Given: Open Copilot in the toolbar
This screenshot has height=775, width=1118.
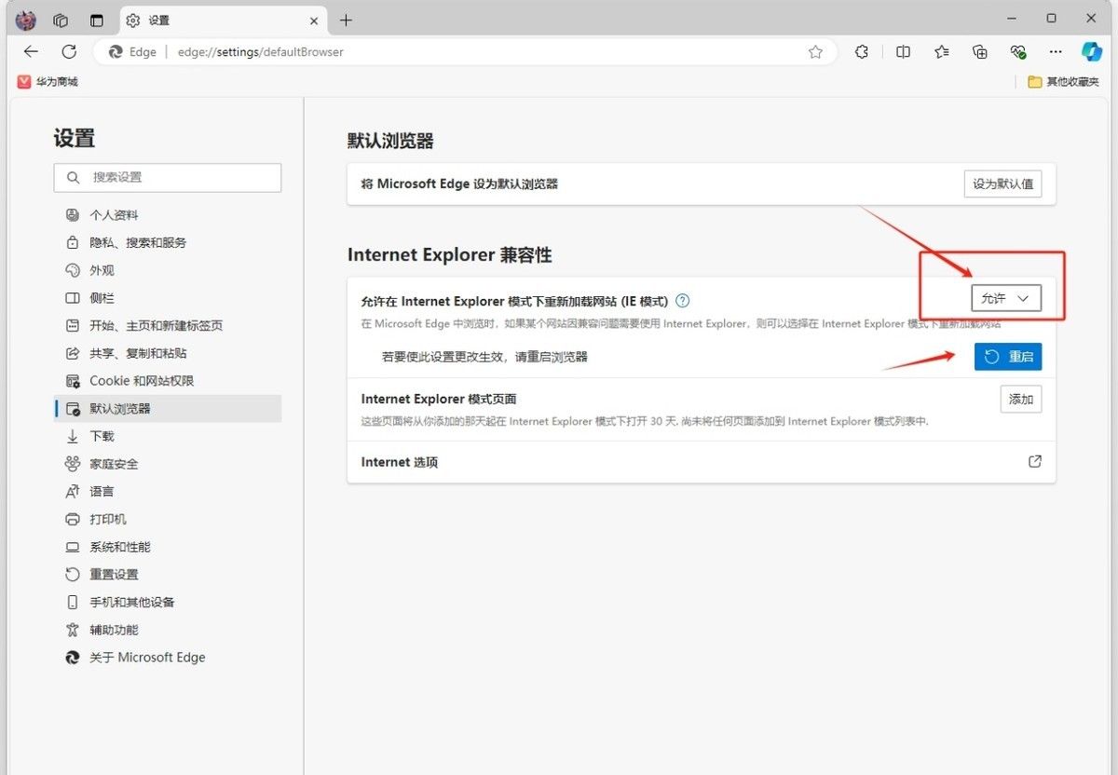Looking at the screenshot, I should point(1090,52).
